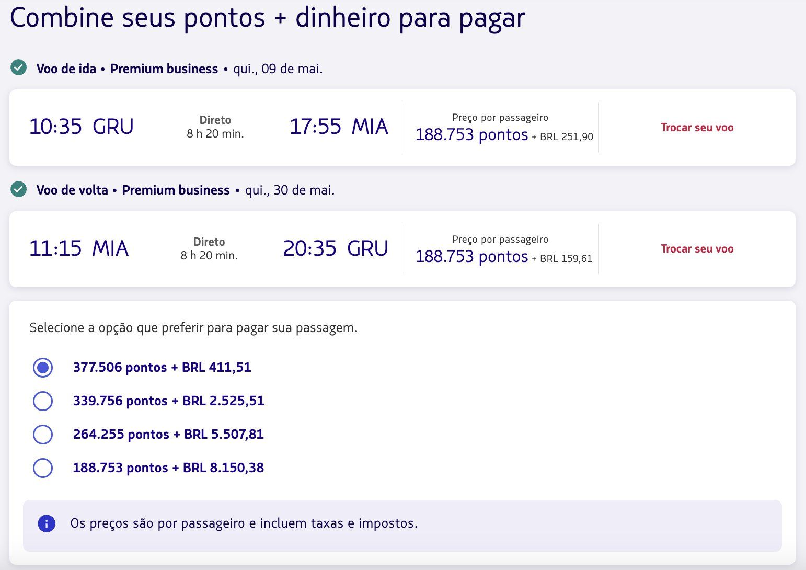The width and height of the screenshot is (806, 570).
Task: Click 'qui., 09 de mai.' outbound date
Action: [x=278, y=69]
